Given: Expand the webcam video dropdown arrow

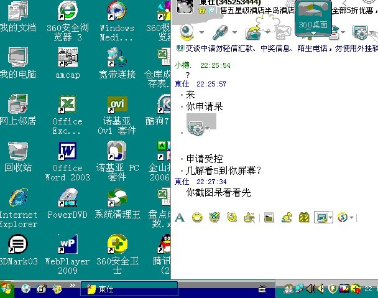Looking at the screenshot, I should tap(201, 32).
